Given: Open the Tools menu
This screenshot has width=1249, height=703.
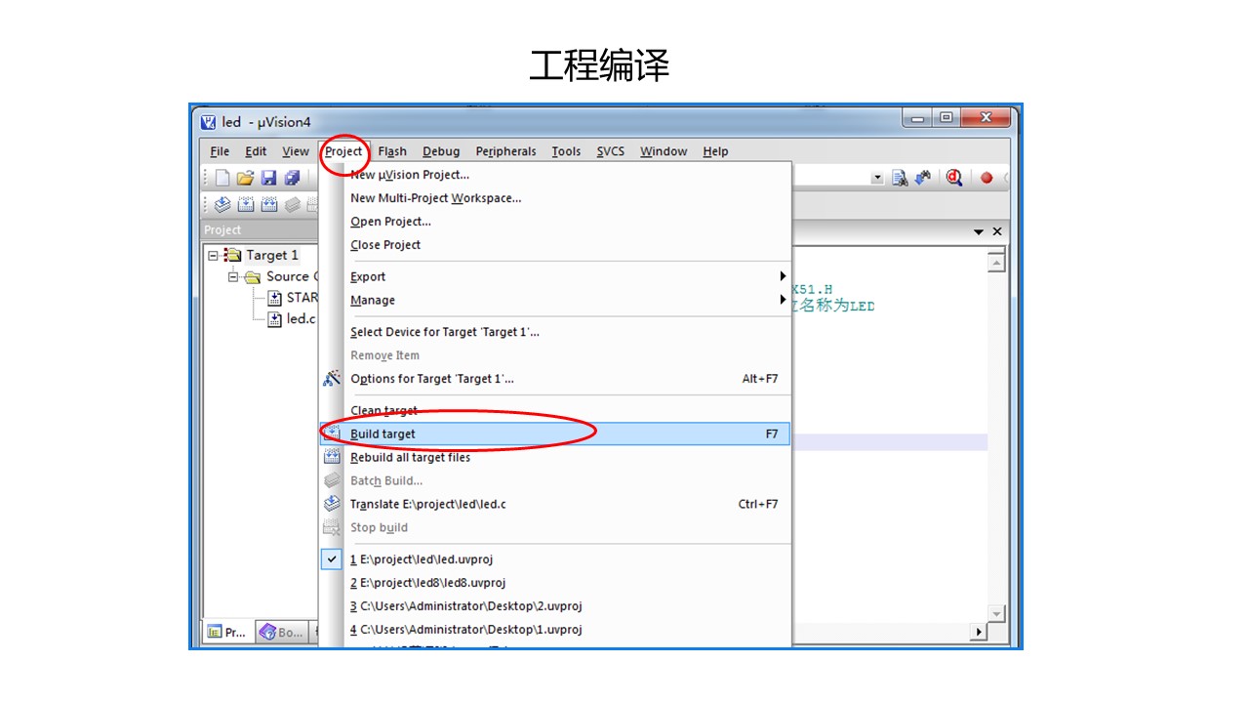Looking at the screenshot, I should coord(566,151).
